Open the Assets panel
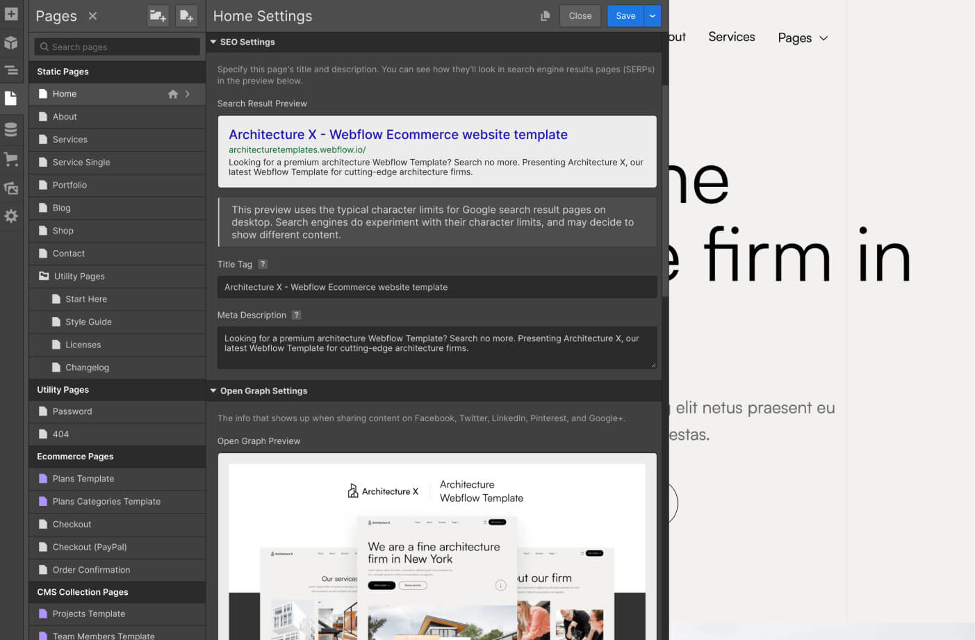 click(11, 188)
